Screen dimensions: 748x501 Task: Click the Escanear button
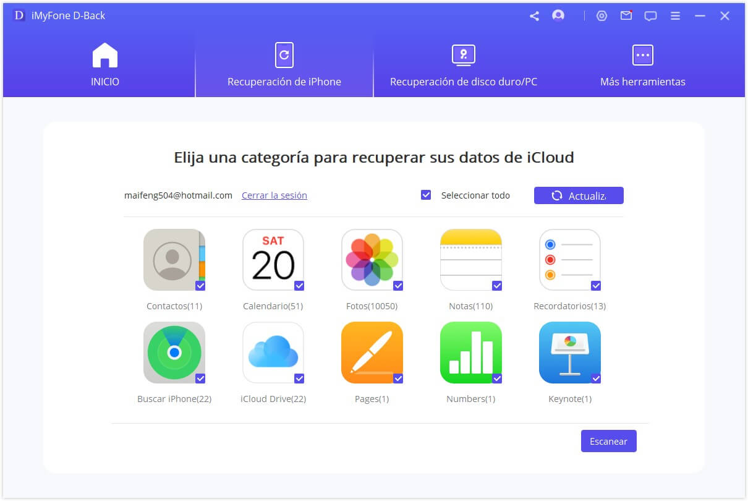(x=608, y=441)
